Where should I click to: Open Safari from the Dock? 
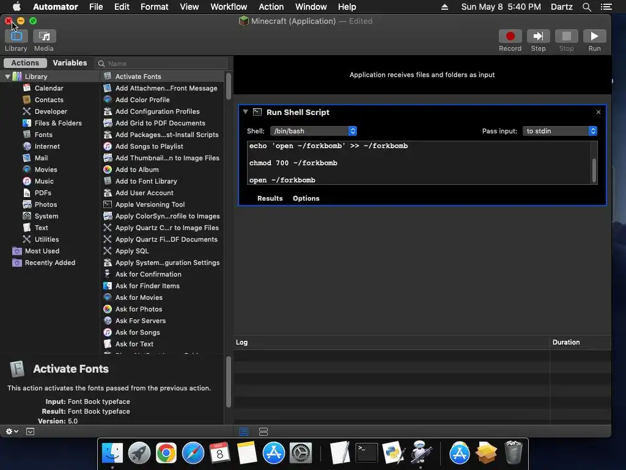pyautogui.click(x=193, y=453)
